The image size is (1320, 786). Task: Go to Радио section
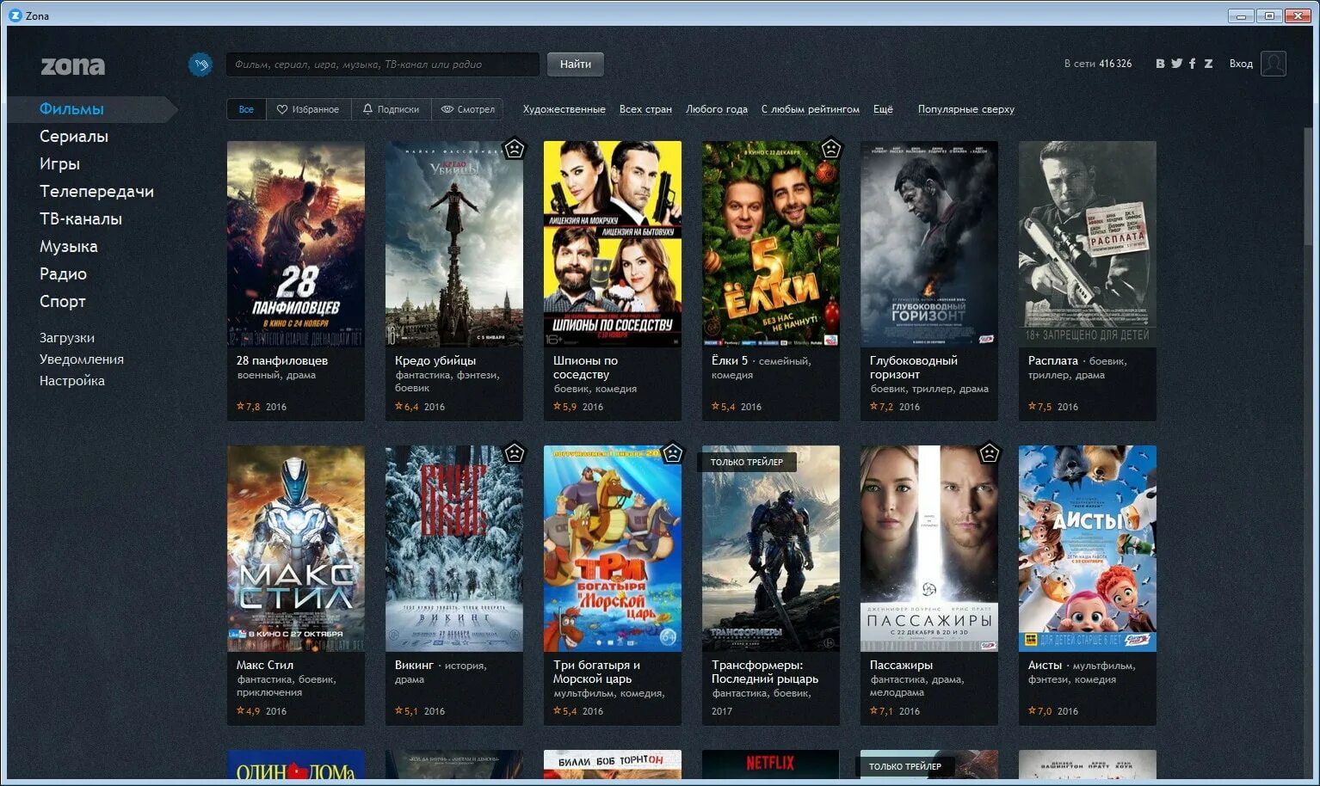click(x=63, y=274)
